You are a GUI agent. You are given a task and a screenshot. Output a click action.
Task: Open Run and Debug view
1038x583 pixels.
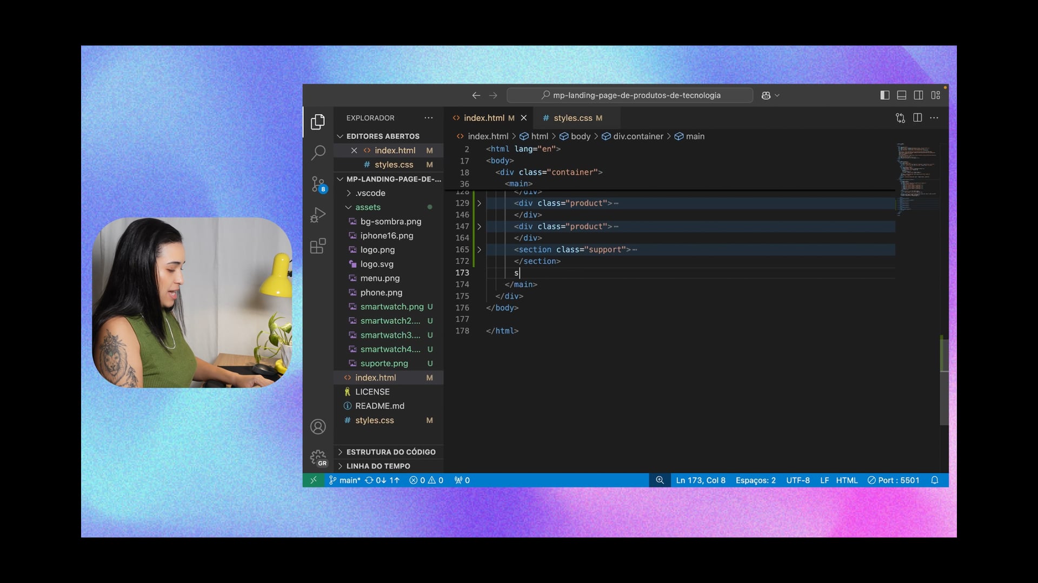tap(318, 215)
